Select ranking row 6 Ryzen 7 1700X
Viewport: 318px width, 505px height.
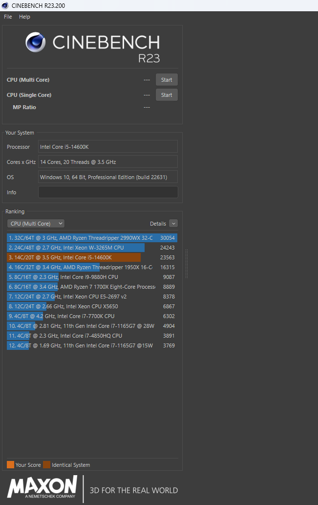pos(92,287)
